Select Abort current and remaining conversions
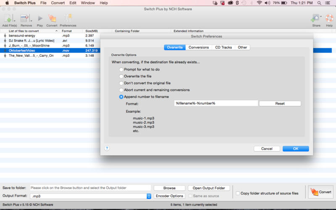Viewport: 336px width, 210px height. (x=121, y=90)
